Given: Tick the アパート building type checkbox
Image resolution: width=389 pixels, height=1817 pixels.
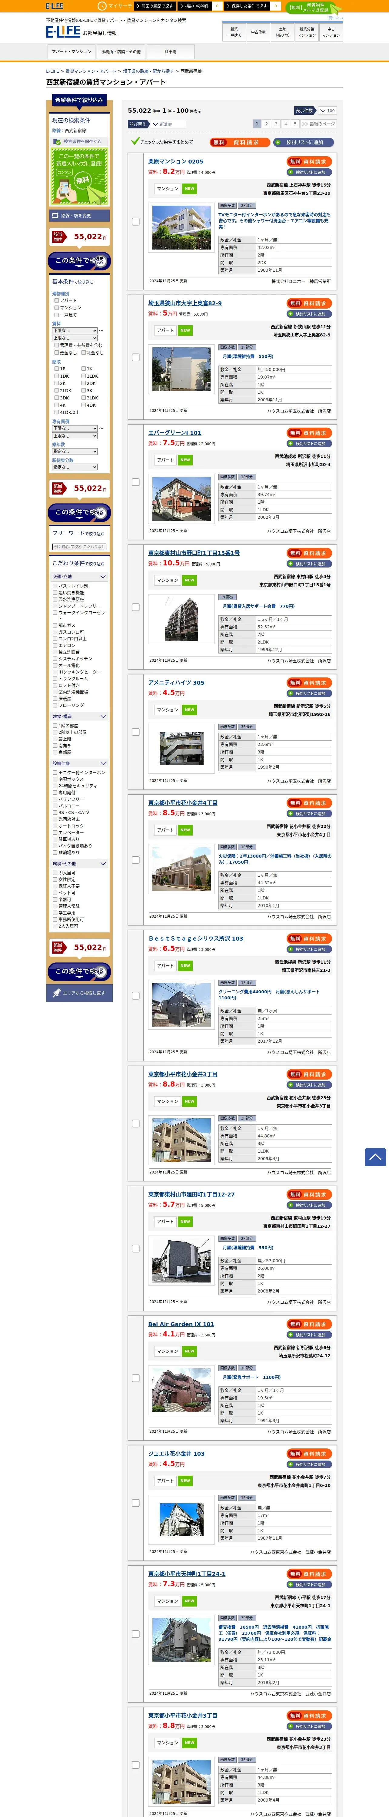Looking at the screenshot, I should (56, 300).
